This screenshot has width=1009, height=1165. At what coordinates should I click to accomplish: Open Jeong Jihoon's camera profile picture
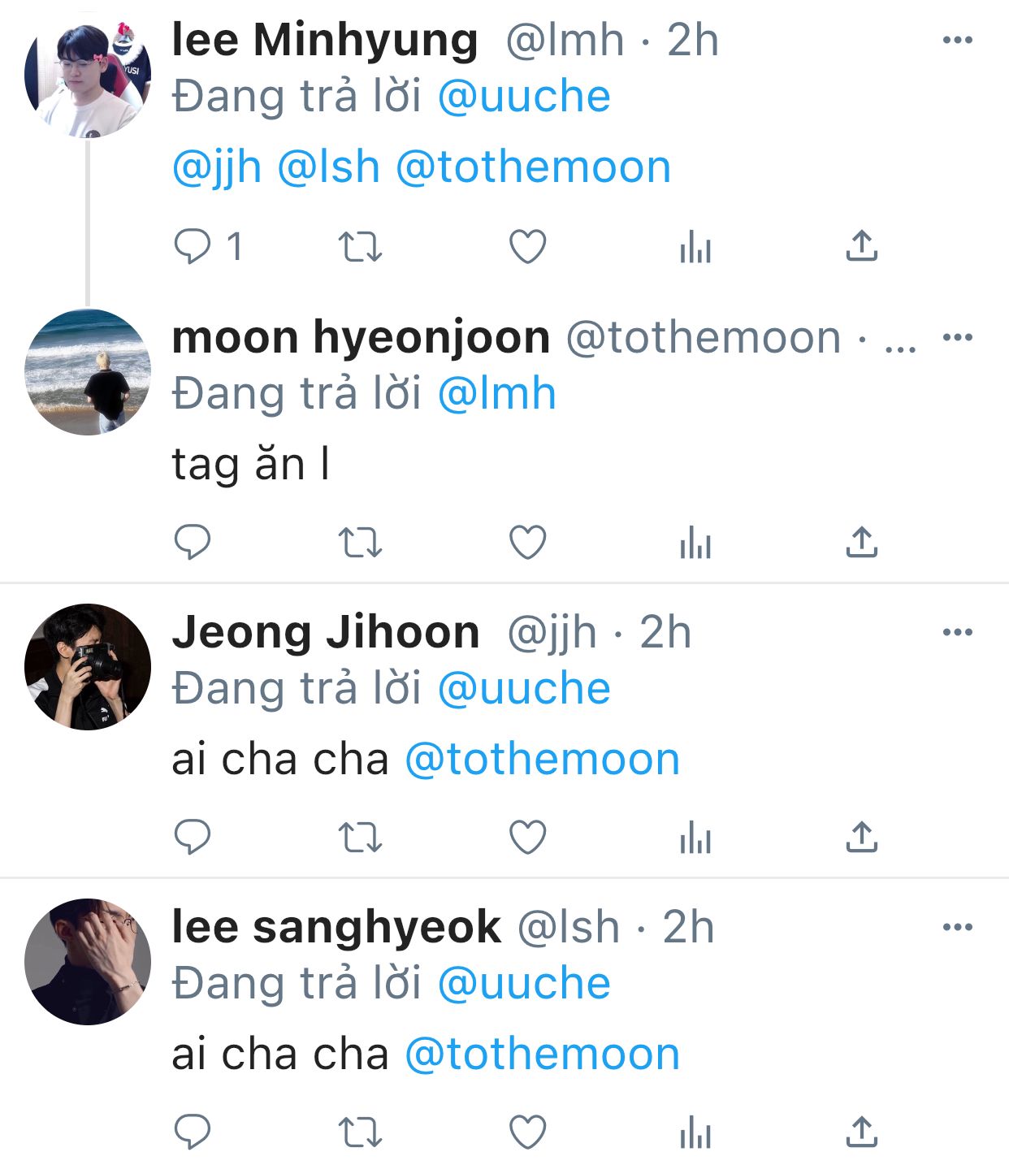coord(88,667)
